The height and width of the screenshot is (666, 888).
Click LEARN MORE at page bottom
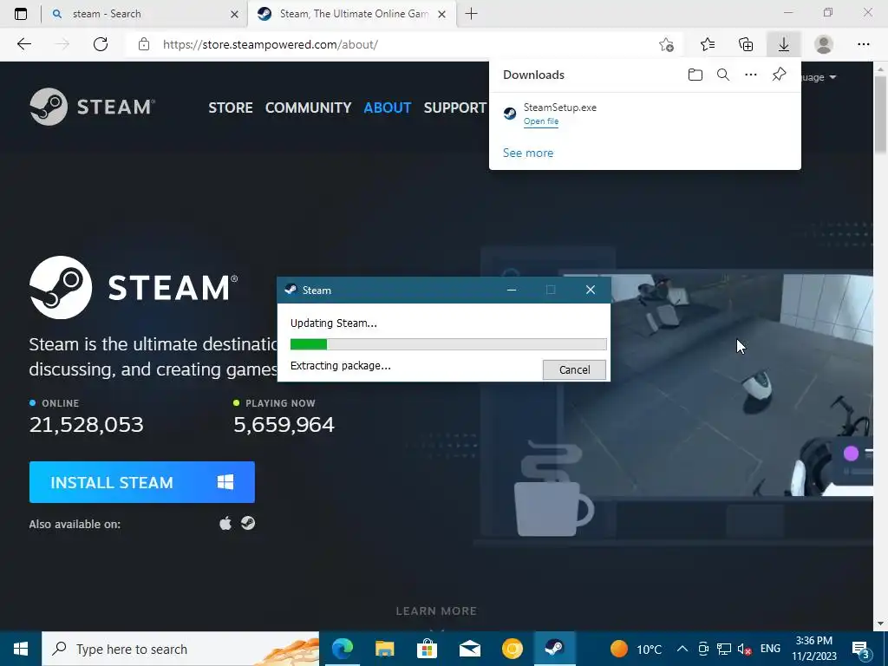click(x=436, y=611)
